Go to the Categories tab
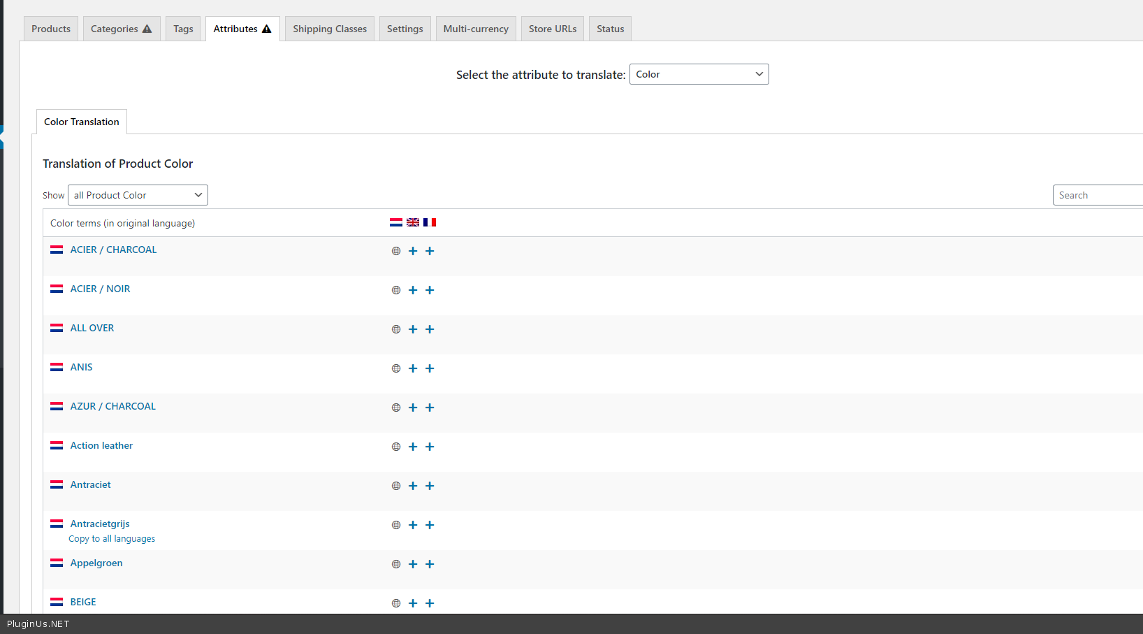Image resolution: width=1143 pixels, height=634 pixels. point(121,29)
